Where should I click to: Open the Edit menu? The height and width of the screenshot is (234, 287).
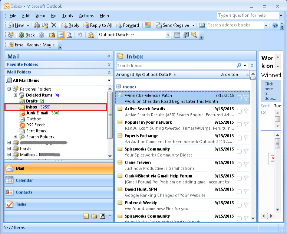tap(26, 16)
